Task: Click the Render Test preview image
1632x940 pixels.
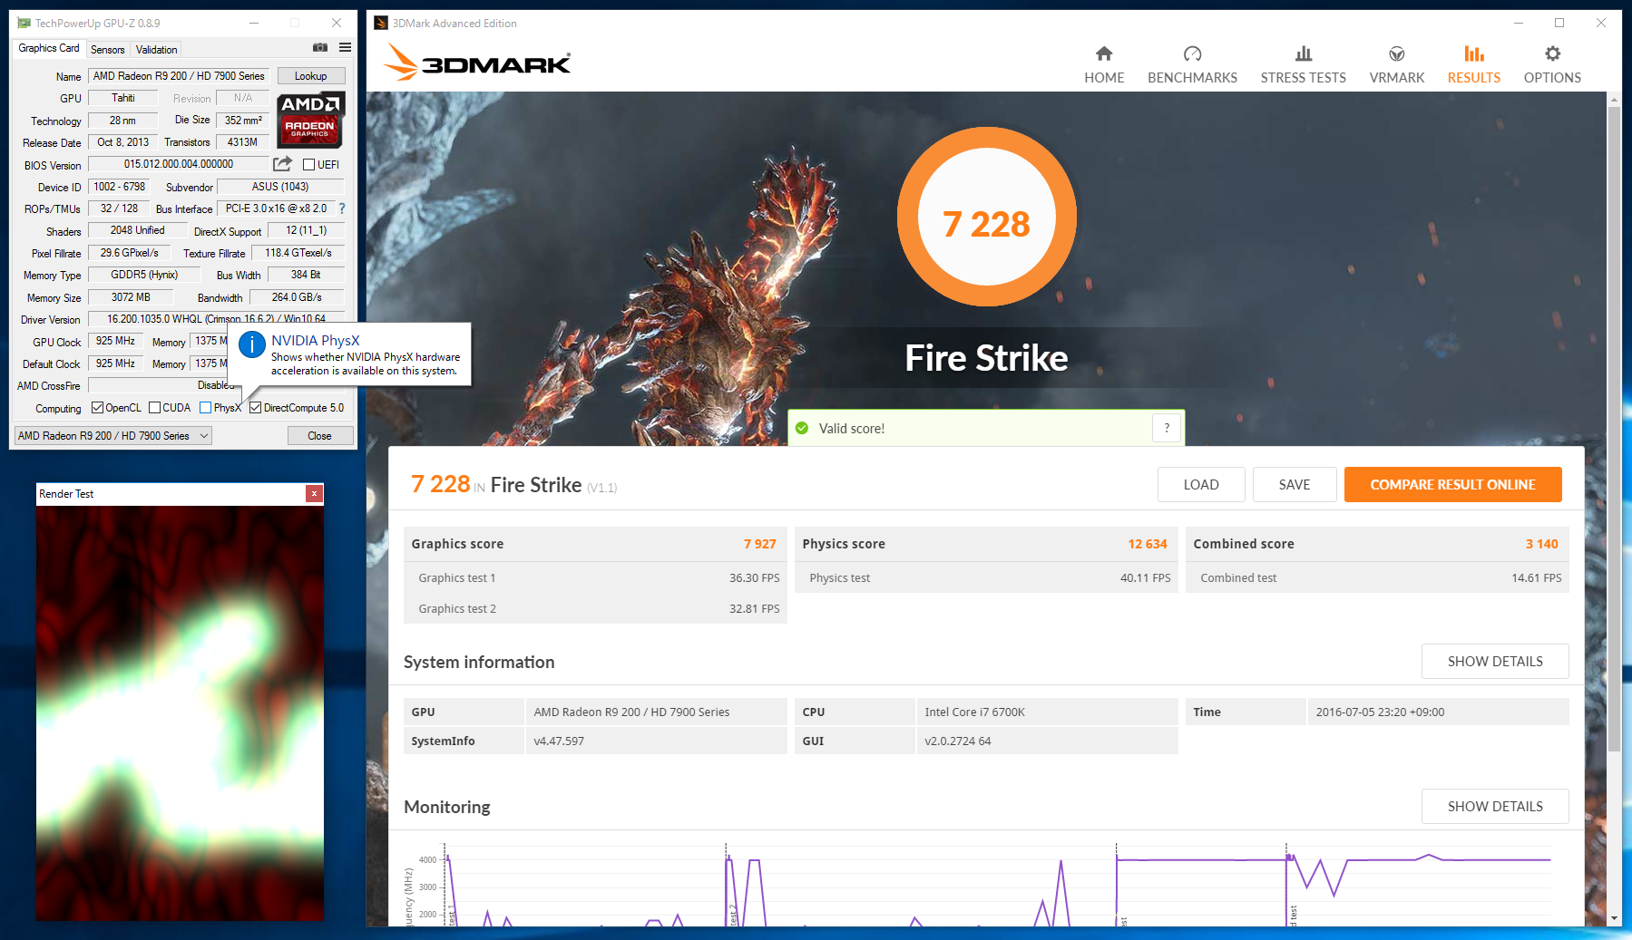Action: click(180, 712)
